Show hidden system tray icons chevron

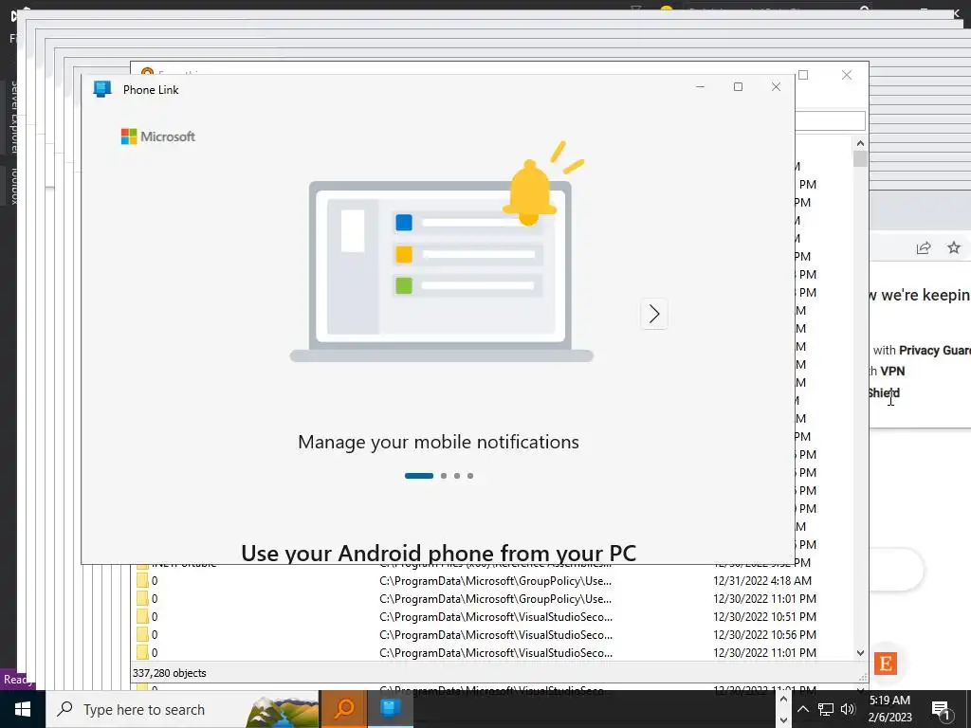tap(802, 709)
